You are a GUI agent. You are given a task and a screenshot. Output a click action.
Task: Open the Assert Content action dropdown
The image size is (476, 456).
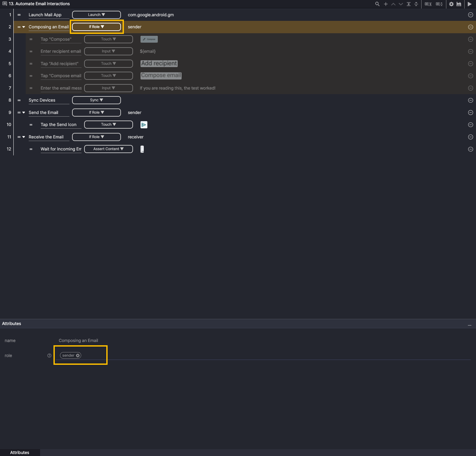pos(108,149)
